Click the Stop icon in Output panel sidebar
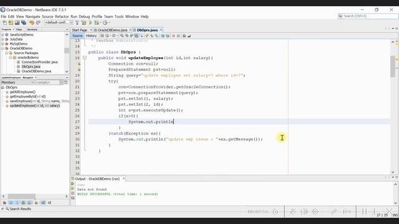This screenshot has width=399, height=224. [x=73, y=193]
